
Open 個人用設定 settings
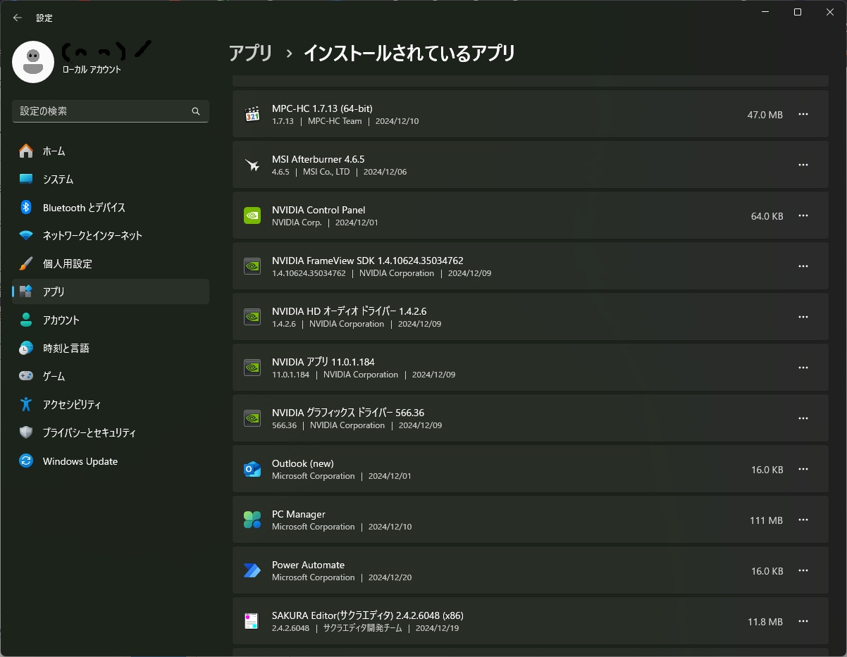(x=111, y=263)
